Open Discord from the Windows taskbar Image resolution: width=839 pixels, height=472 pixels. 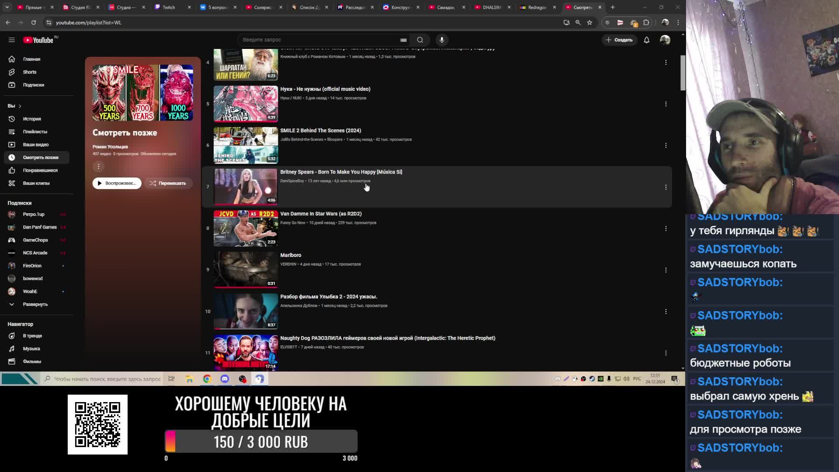pos(225,379)
